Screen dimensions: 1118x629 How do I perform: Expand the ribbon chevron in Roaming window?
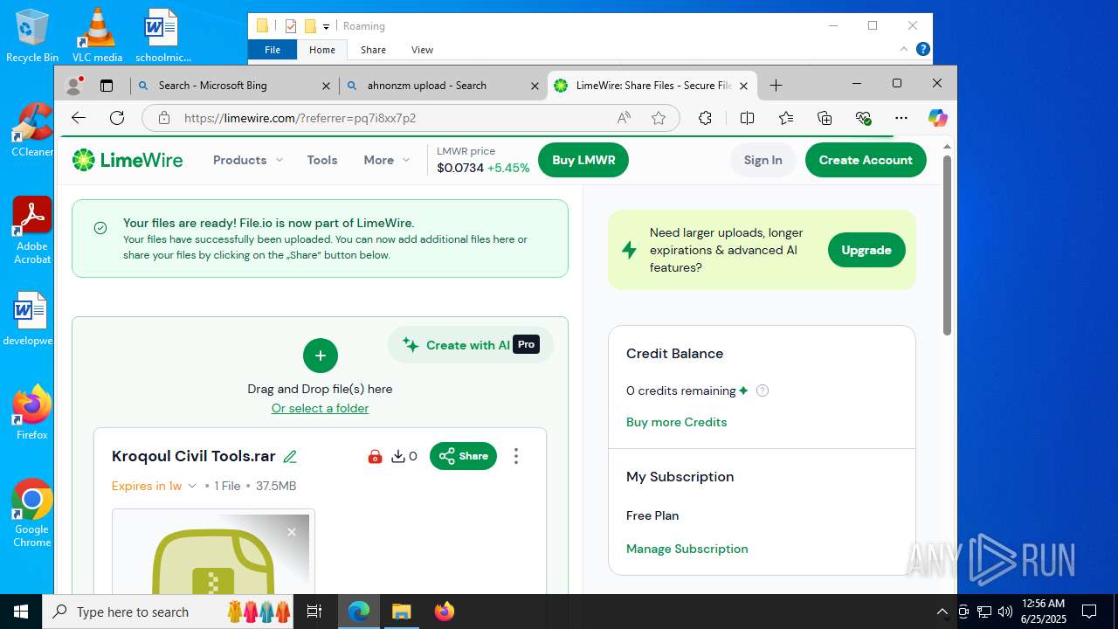pos(906,50)
